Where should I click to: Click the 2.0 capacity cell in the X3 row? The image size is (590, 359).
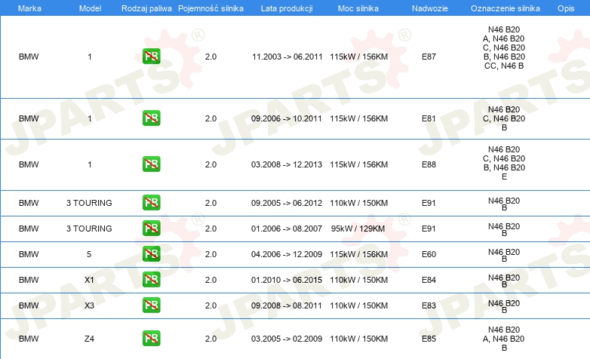click(210, 305)
